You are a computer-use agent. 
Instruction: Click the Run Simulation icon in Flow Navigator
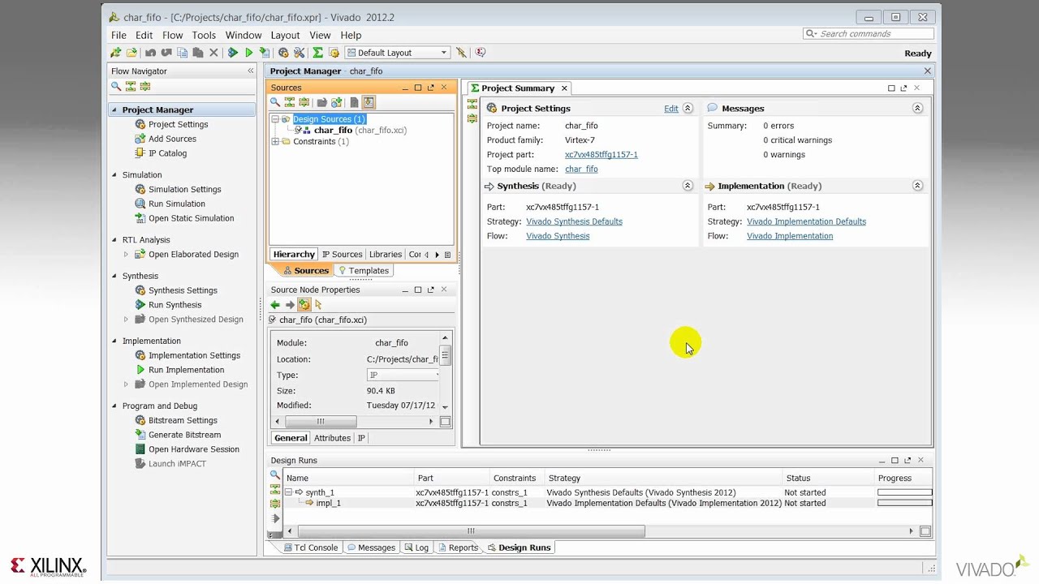(x=140, y=204)
